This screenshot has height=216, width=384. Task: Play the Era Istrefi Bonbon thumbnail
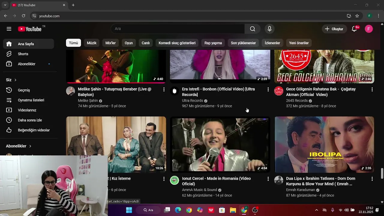tap(220, 67)
